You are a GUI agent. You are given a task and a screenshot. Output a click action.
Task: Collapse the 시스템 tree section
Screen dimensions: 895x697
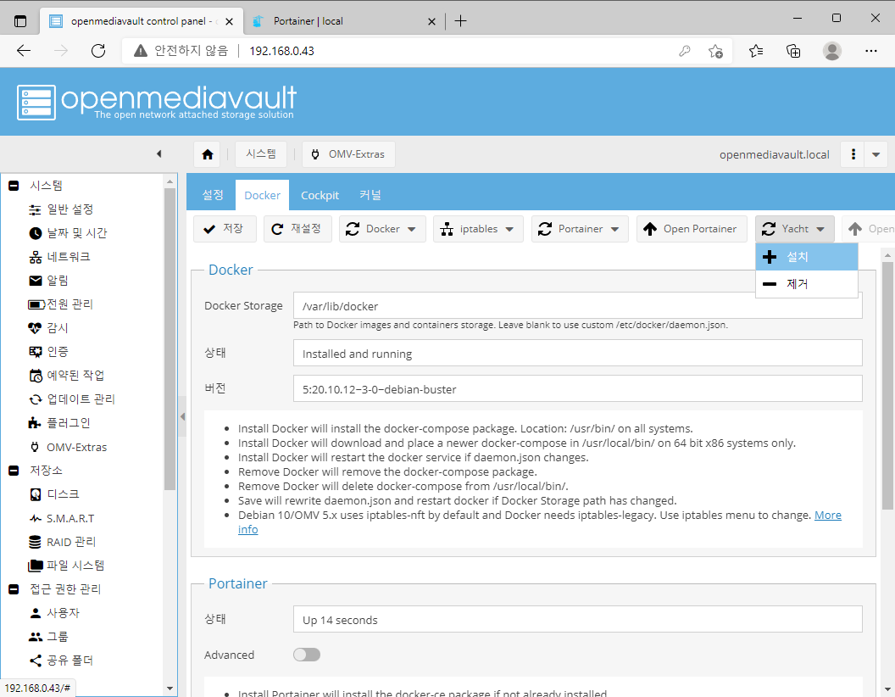coord(14,186)
